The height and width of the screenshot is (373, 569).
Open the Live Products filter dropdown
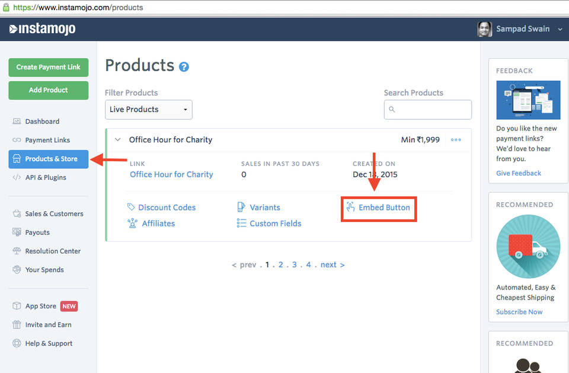pos(149,110)
